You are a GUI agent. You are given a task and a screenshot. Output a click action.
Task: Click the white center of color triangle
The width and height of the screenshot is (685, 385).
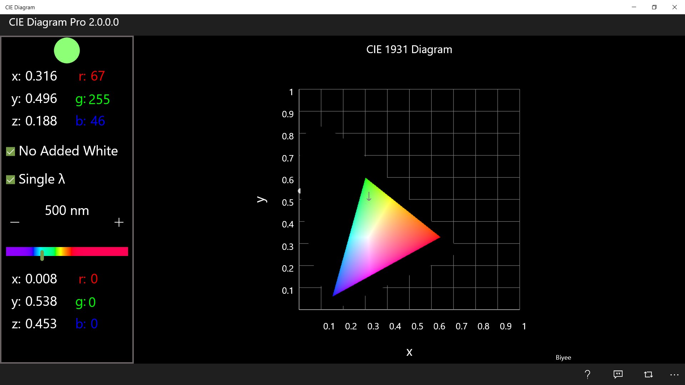(367, 237)
